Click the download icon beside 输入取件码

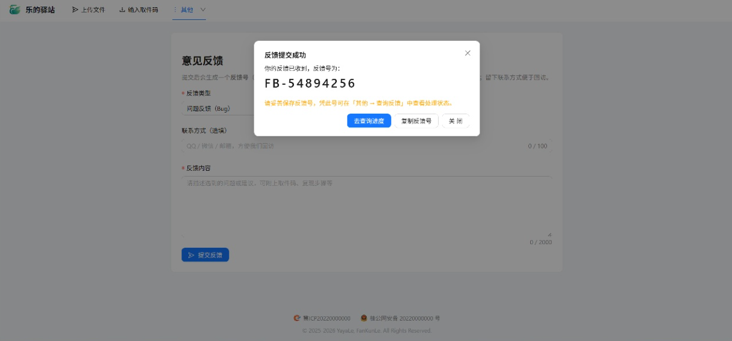point(122,10)
